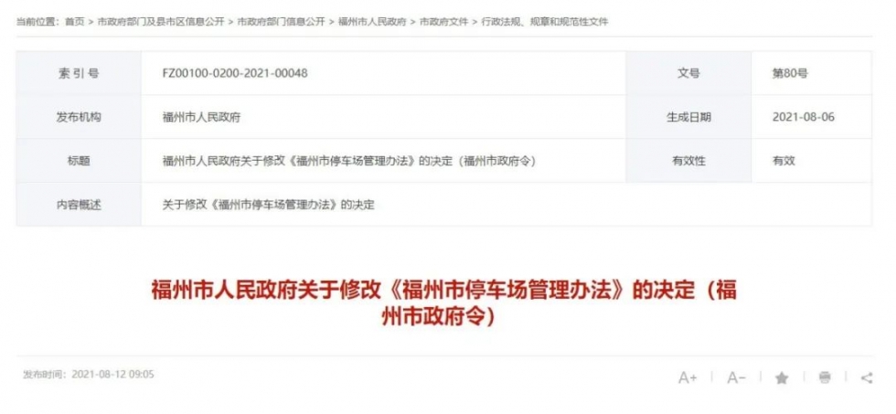
Task: Navigate to 福州市人民政府 breadcrumb
Action: pyautogui.click(x=372, y=22)
